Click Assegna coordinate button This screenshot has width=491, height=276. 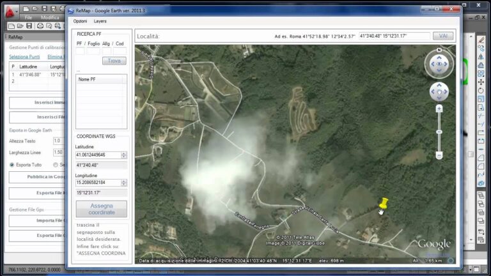pos(102,209)
